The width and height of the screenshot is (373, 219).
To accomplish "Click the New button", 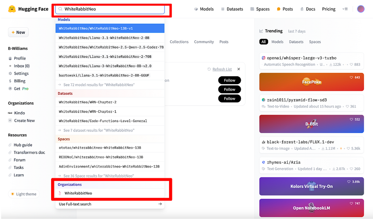I will pyautogui.click(x=18, y=32).
